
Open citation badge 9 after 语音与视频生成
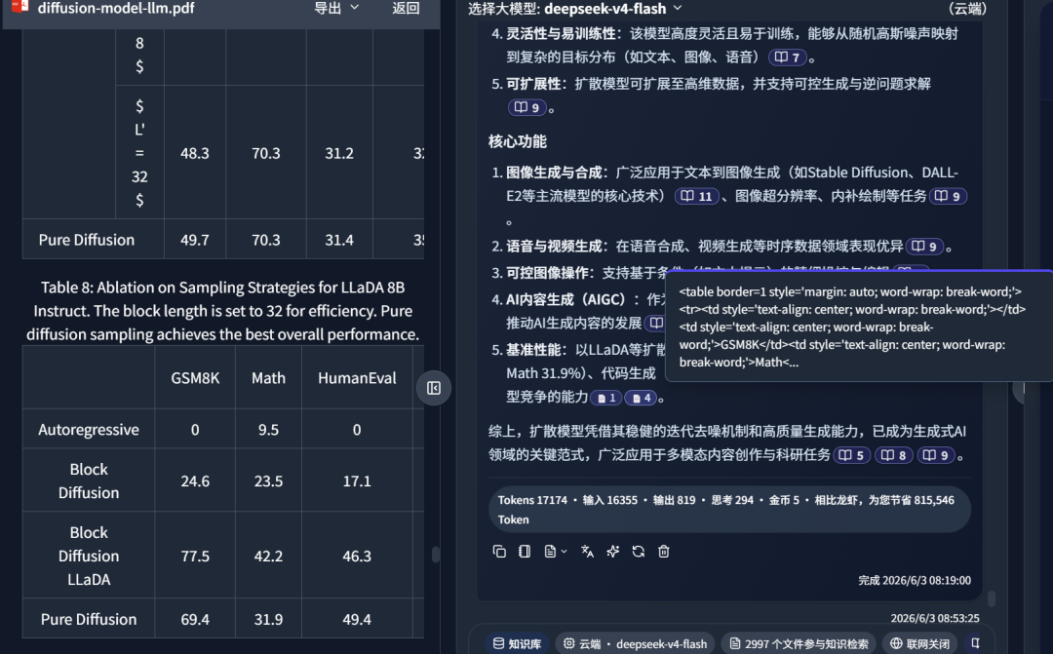[x=924, y=247]
